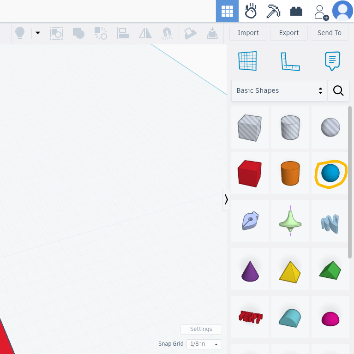The height and width of the screenshot is (354, 354).
Task: Search shapes with magnifier icon
Action: (x=338, y=90)
